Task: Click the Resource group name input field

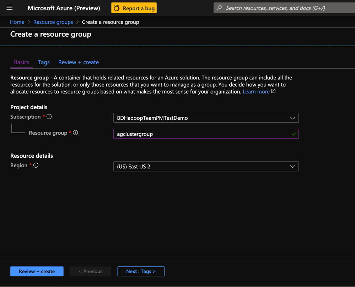Action: (x=201, y=134)
